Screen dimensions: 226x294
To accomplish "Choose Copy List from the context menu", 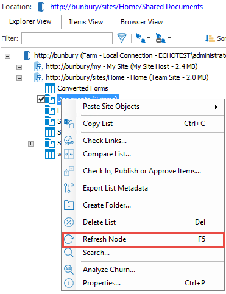I will (x=143, y=124).
